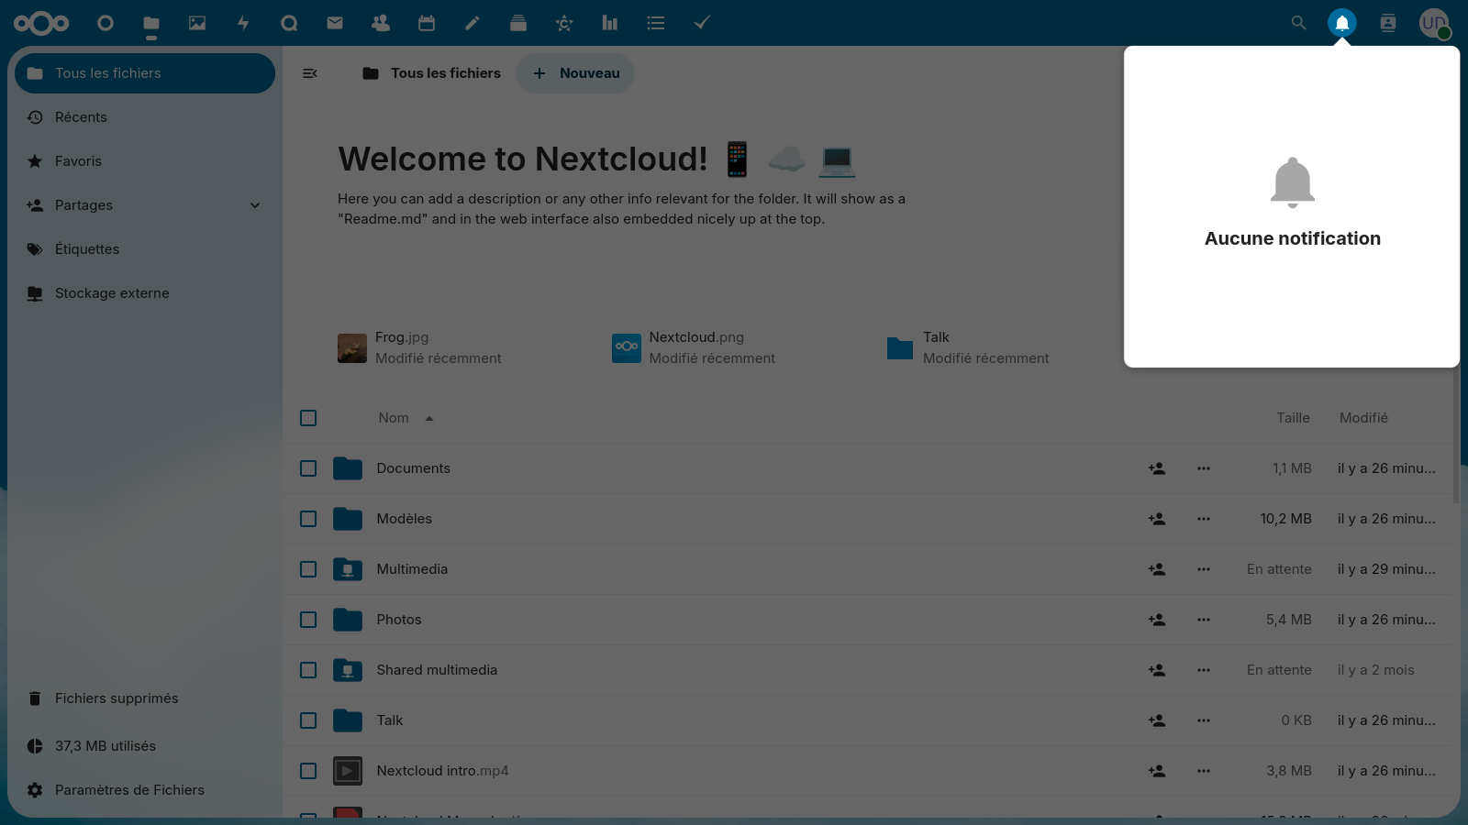
Task: Tick the select-all files checkbox
Action: (x=308, y=418)
